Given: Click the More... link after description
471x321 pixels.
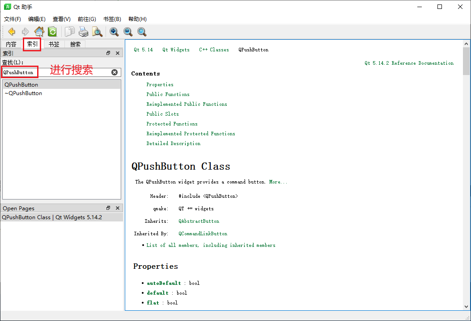Looking at the screenshot, I should tap(278, 182).
